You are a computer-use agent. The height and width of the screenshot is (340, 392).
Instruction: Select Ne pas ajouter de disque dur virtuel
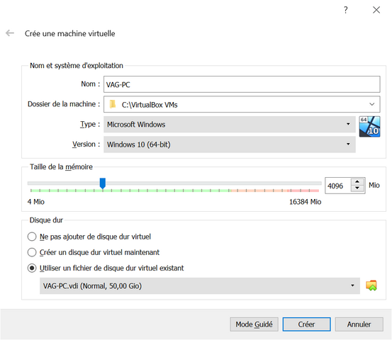coord(32,237)
